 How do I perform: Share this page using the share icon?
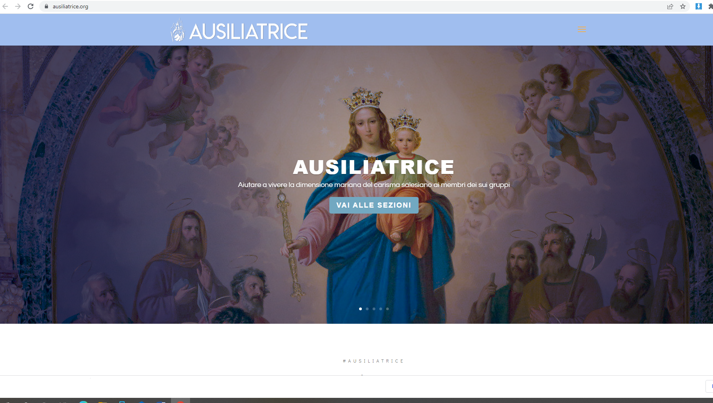(670, 6)
